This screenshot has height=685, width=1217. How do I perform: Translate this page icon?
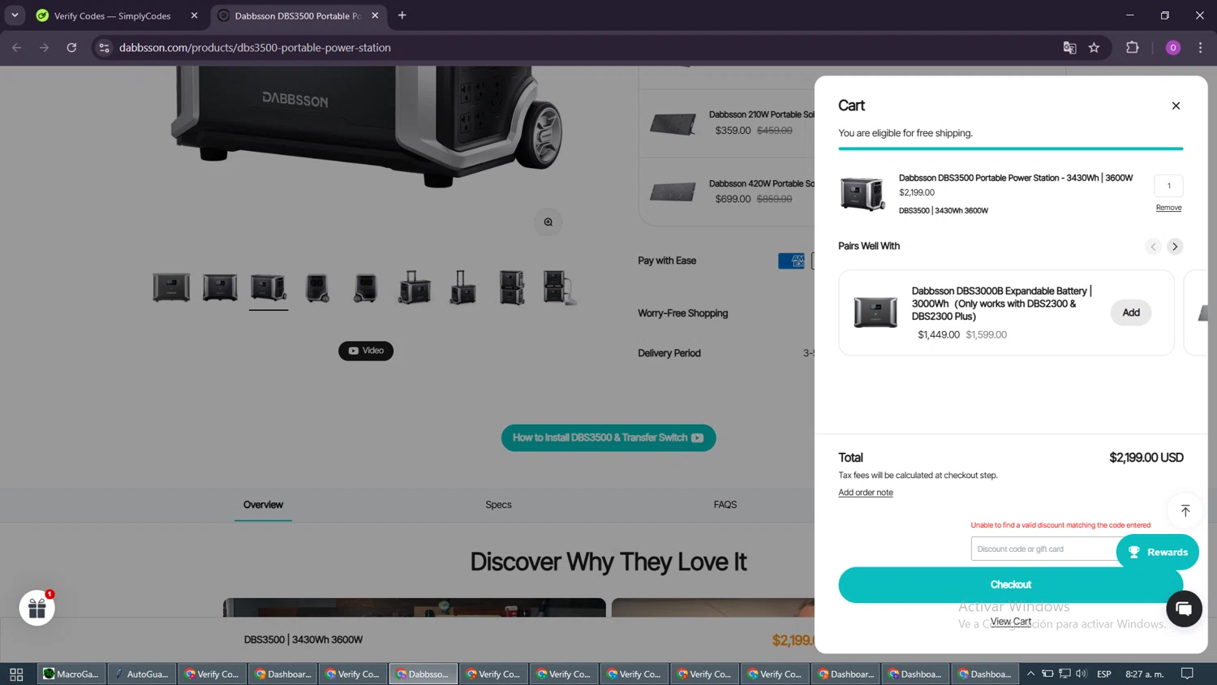point(1069,48)
